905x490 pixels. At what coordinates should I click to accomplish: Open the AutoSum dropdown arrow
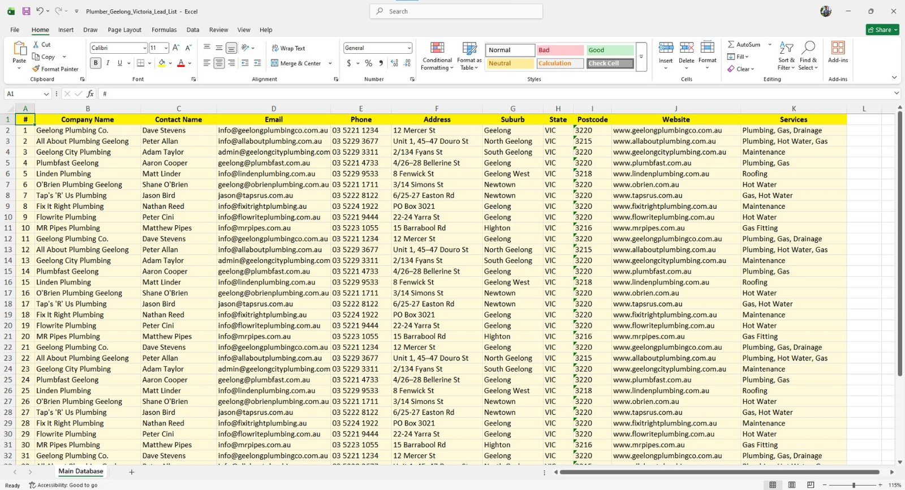pyautogui.click(x=770, y=44)
